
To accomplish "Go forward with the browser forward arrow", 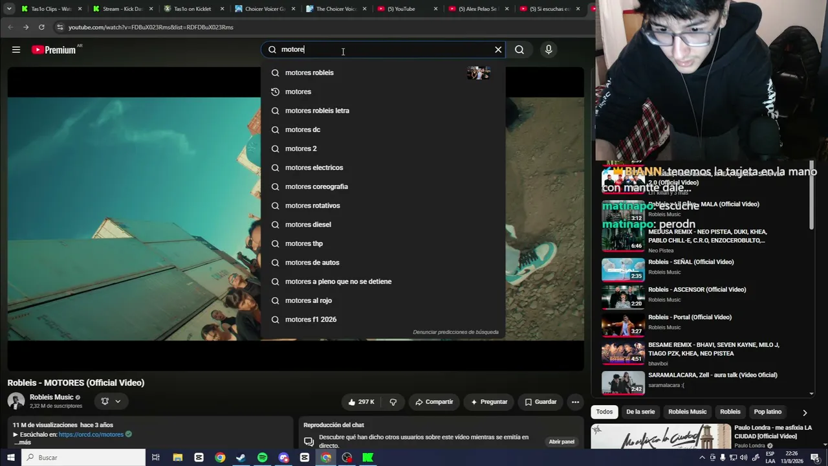I will tap(26, 27).
